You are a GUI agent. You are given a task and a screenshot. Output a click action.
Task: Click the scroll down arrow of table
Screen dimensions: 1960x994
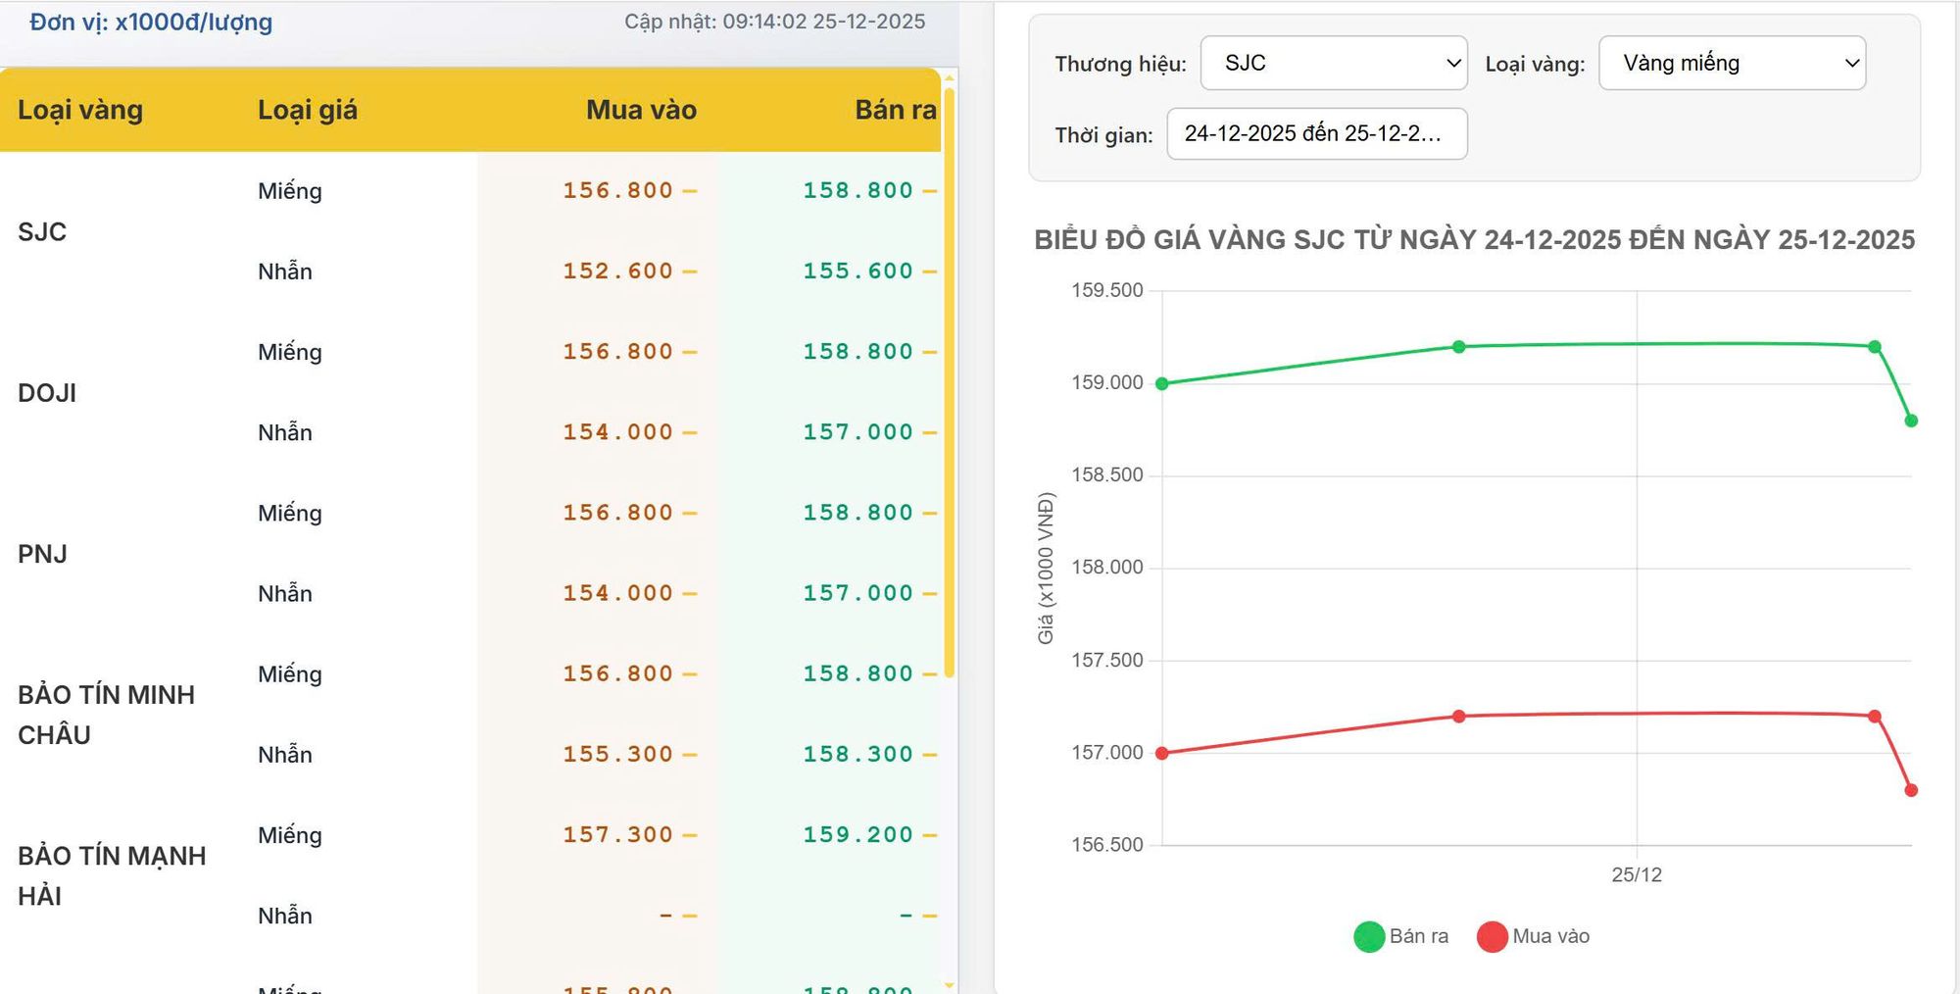click(949, 984)
